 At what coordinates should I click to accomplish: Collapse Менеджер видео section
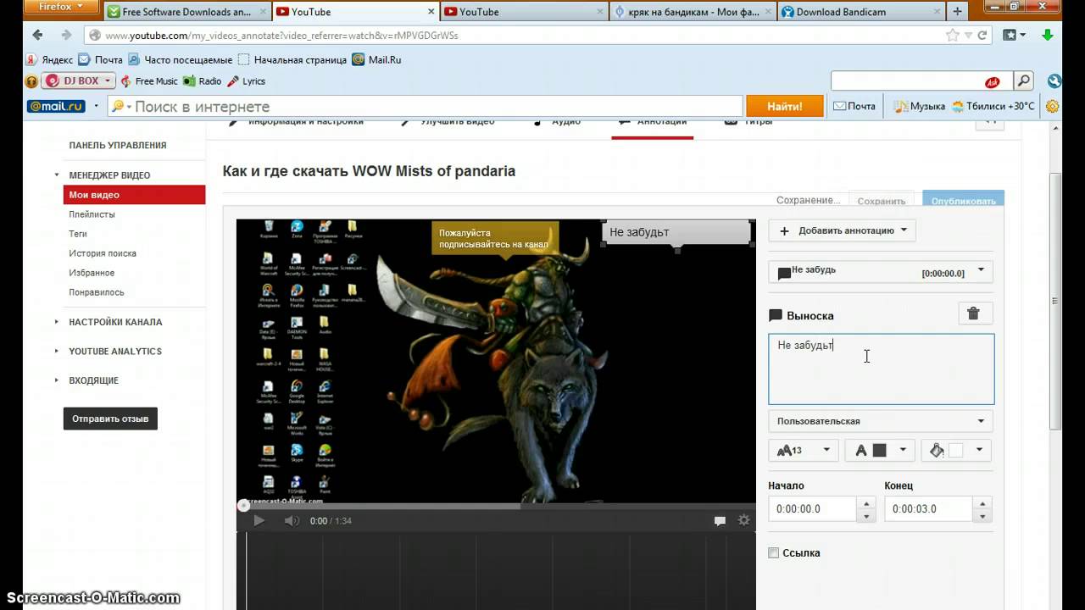(x=109, y=175)
